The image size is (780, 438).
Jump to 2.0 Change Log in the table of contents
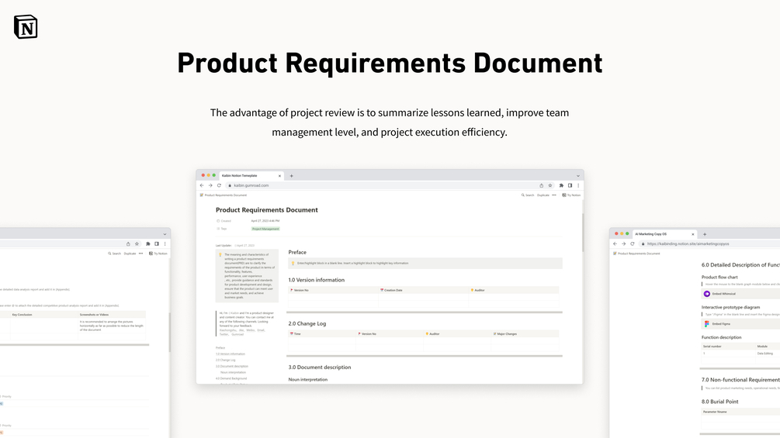click(x=225, y=360)
